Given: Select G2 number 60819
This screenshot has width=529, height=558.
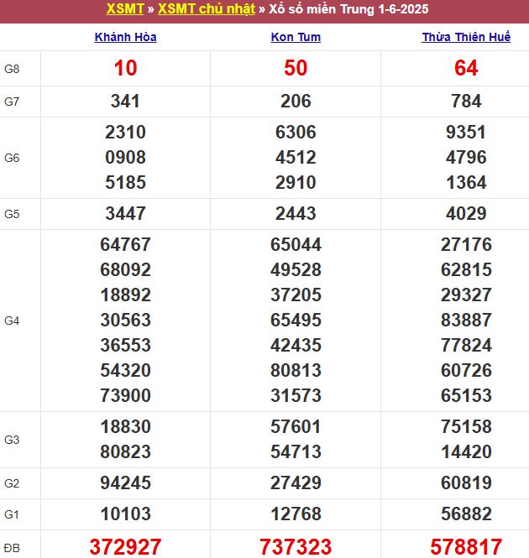Looking at the screenshot, I should [466, 483].
